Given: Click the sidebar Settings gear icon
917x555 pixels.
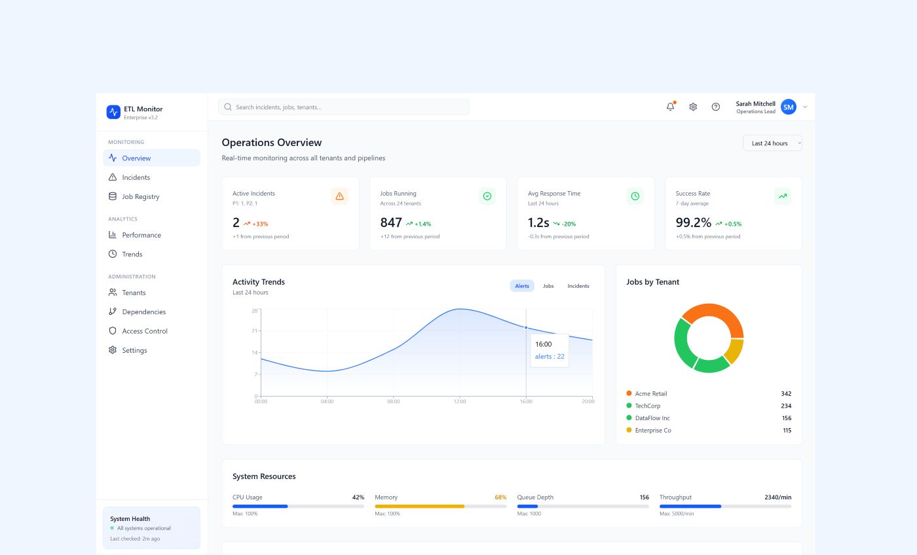Looking at the screenshot, I should [113, 350].
